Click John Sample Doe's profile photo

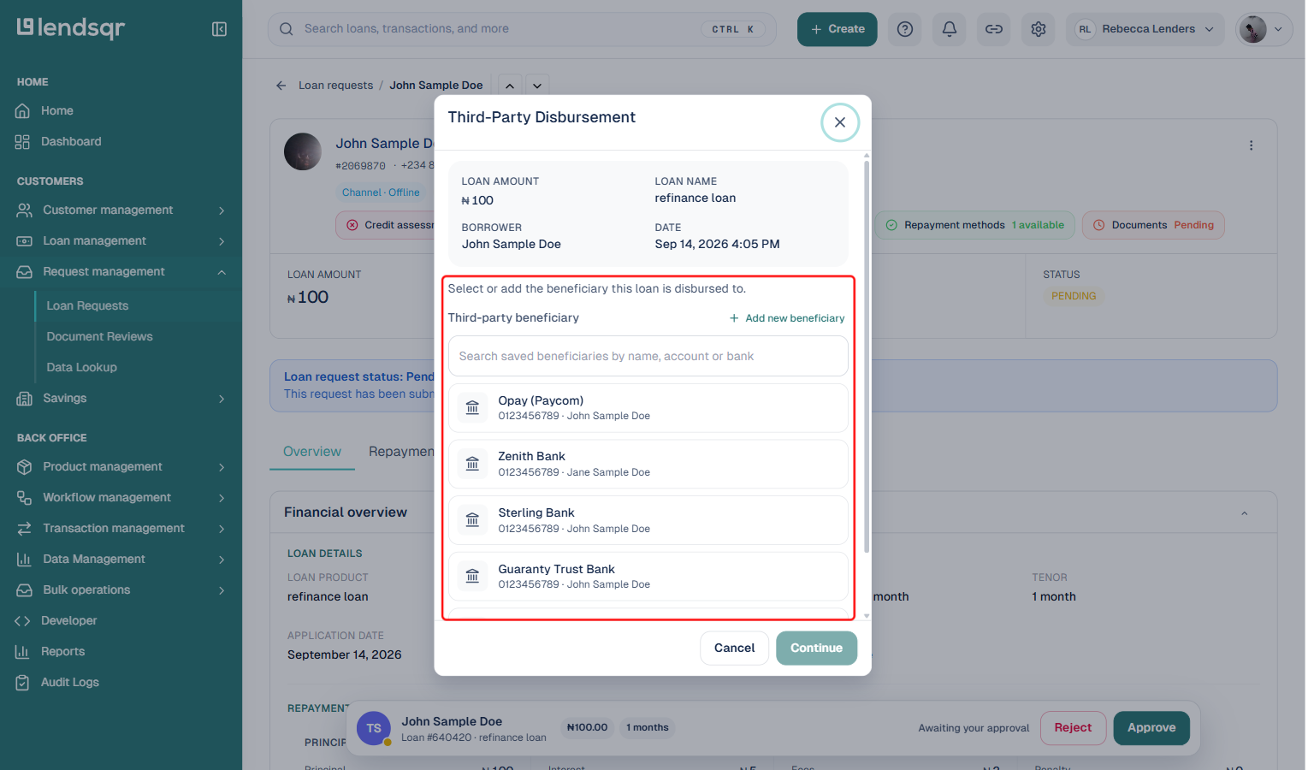pos(303,151)
